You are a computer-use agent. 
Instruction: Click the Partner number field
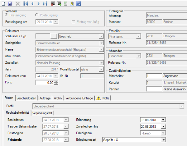tap(154, 89)
